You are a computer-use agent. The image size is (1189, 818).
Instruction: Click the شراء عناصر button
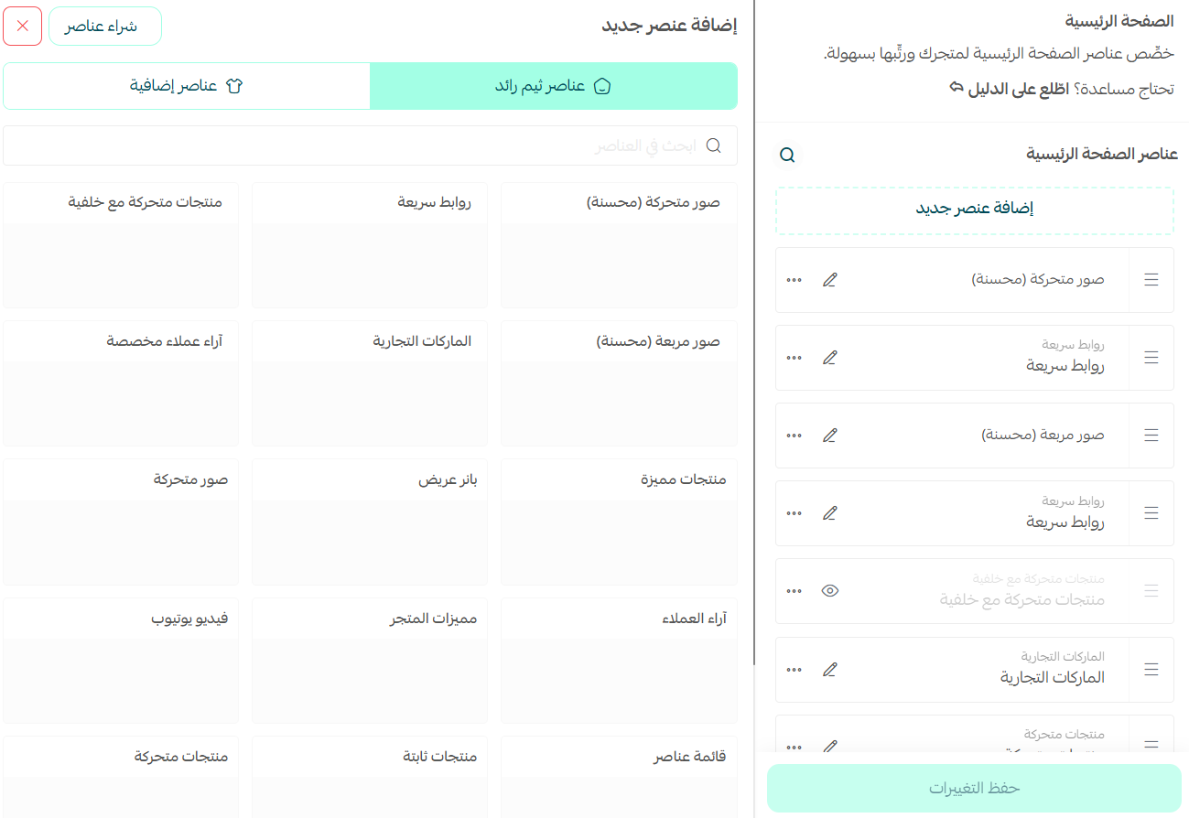(x=104, y=26)
